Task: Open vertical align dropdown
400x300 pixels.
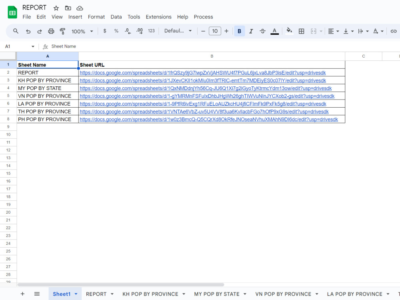Action: click(348, 31)
